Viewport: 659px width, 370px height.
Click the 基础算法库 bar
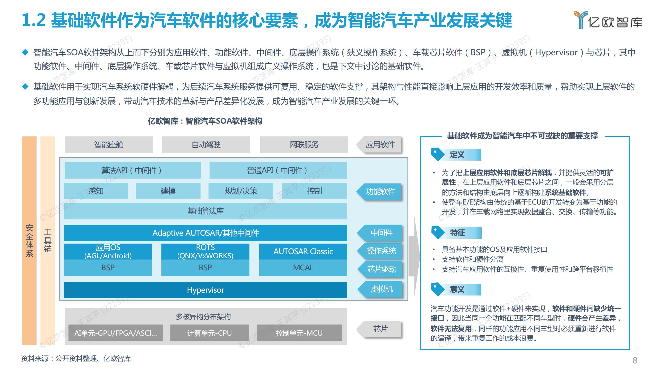(205, 211)
